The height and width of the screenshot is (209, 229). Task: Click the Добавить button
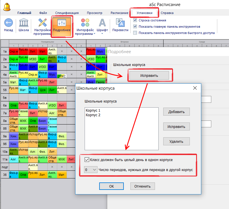coord(176,112)
